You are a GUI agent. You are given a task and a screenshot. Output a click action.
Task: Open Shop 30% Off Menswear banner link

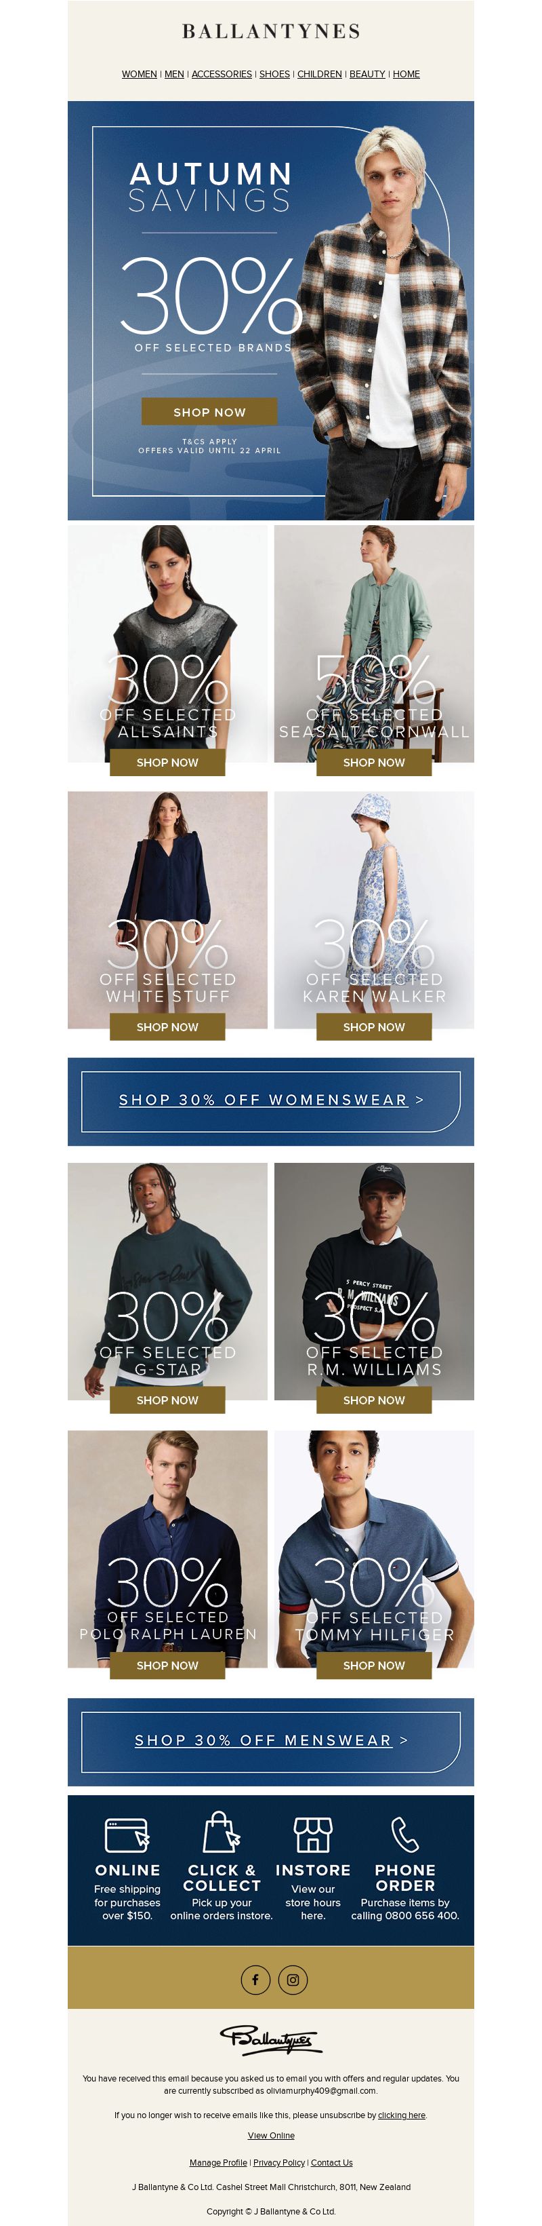271,1741
